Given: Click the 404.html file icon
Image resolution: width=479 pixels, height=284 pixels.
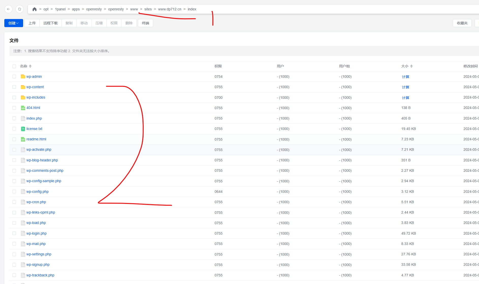Looking at the screenshot, I should pos(23,108).
